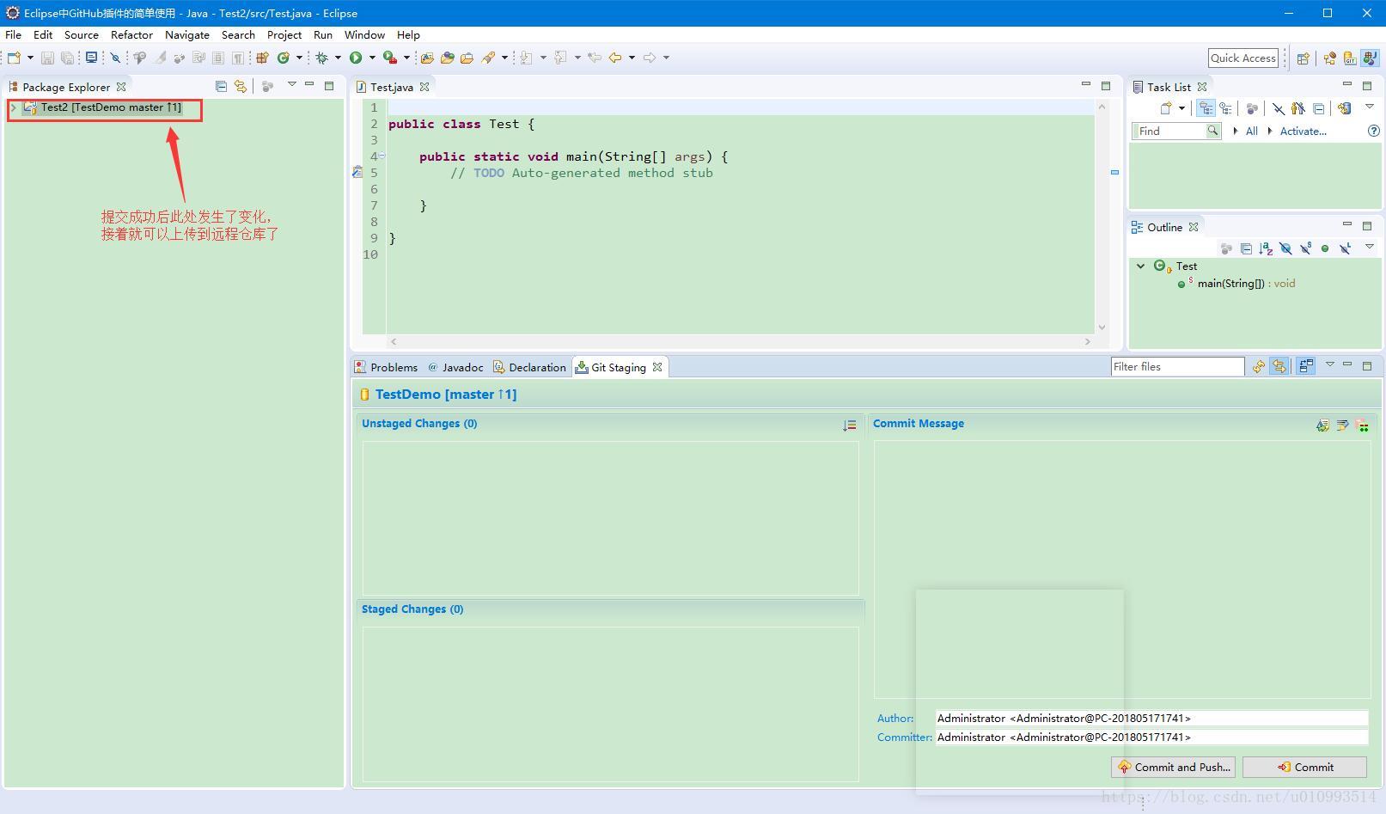Toggle Sort alphabetically in Outline
The height and width of the screenshot is (814, 1386).
pos(1266,248)
